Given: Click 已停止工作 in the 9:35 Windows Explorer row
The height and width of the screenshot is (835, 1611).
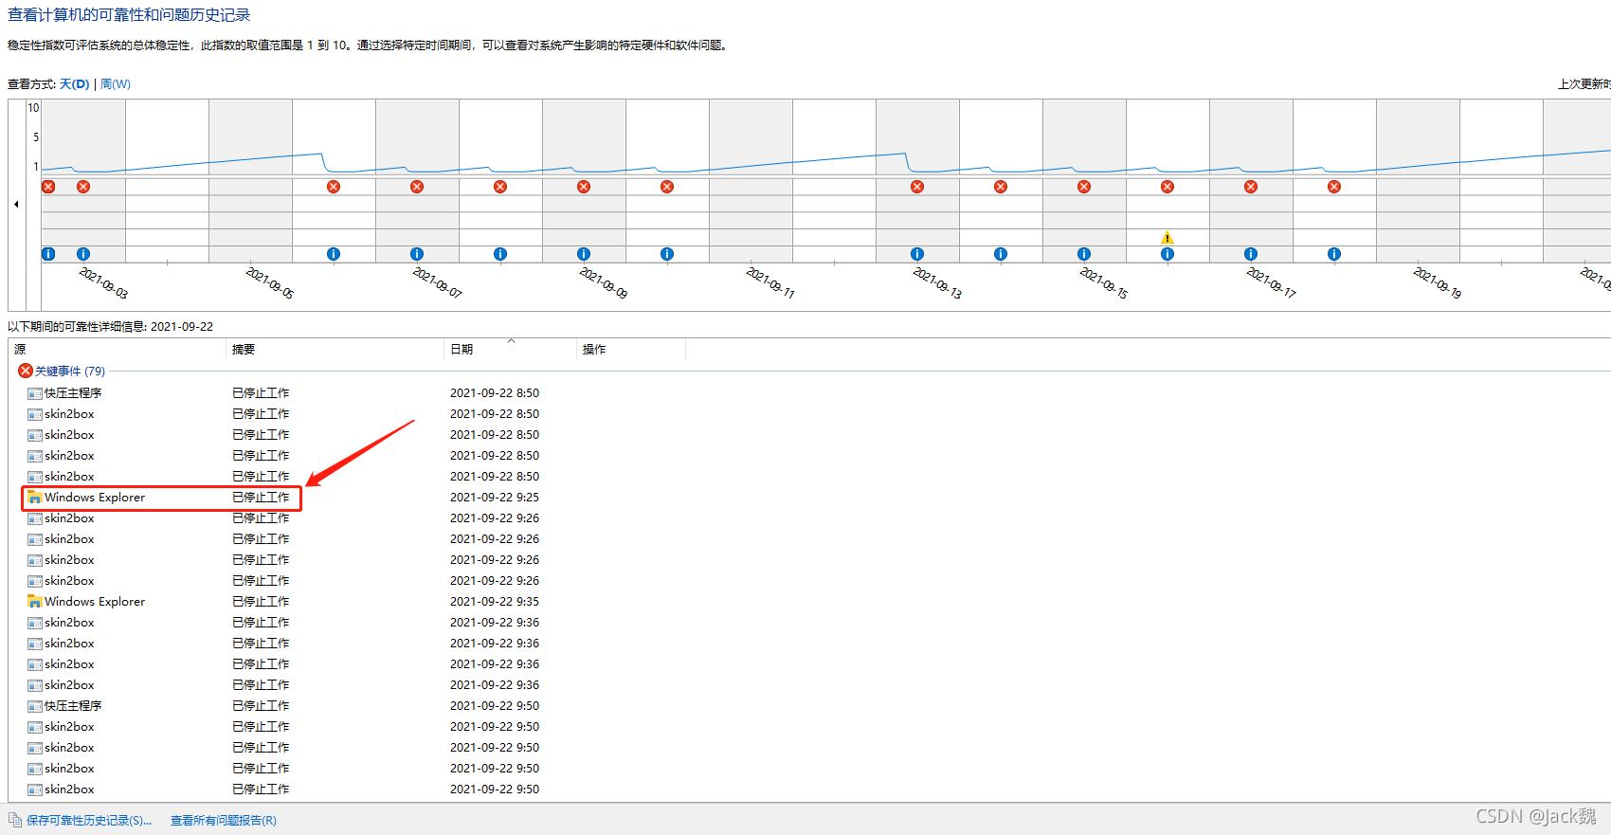Looking at the screenshot, I should [x=262, y=602].
